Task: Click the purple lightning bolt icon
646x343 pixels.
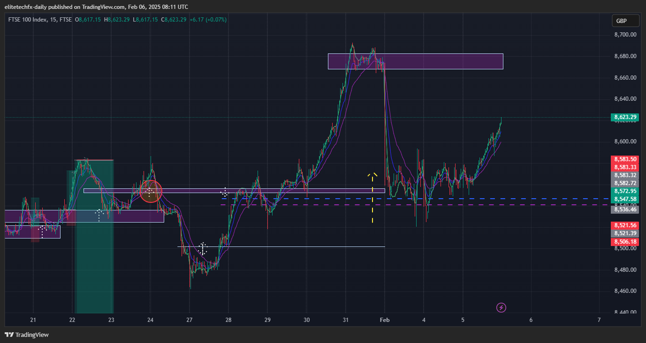Action: 502,307
